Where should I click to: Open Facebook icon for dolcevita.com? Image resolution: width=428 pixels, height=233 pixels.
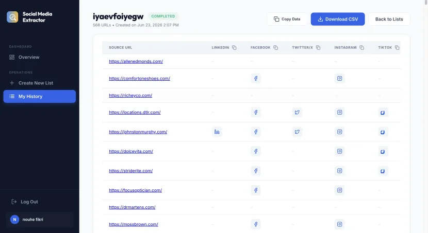(x=256, y=151)
